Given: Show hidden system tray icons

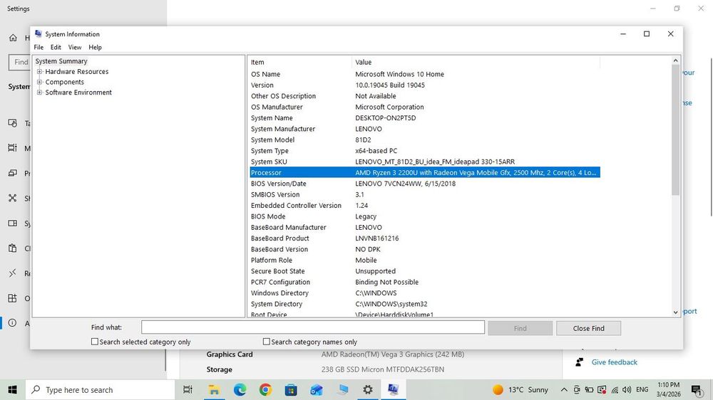Looking at the screenshot, I should [564, 389].
